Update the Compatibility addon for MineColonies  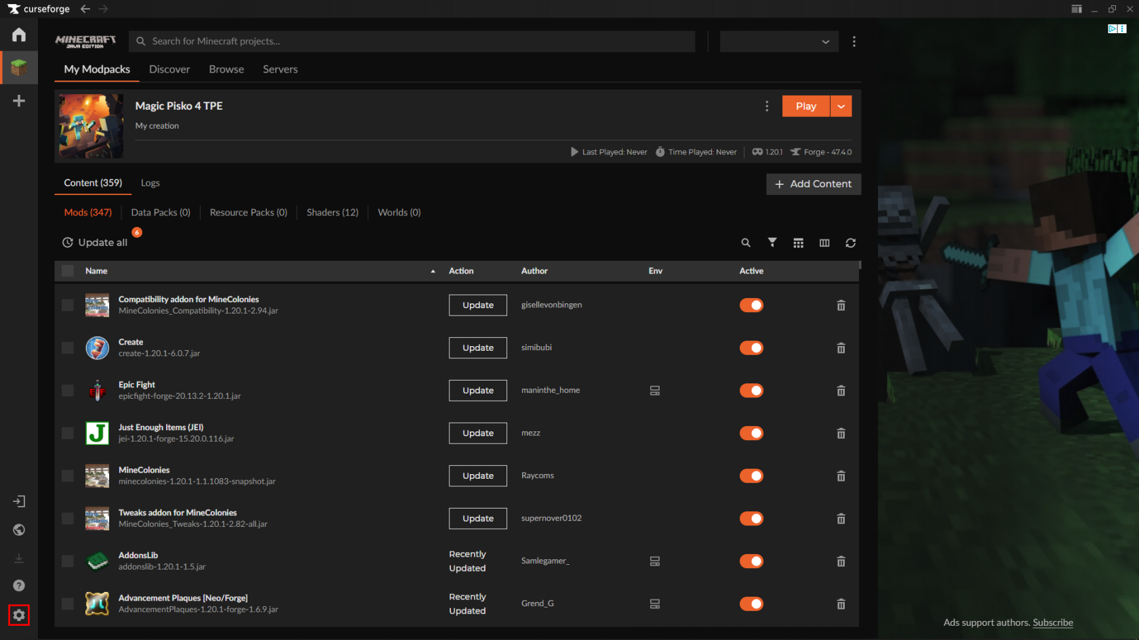[477, 305]
